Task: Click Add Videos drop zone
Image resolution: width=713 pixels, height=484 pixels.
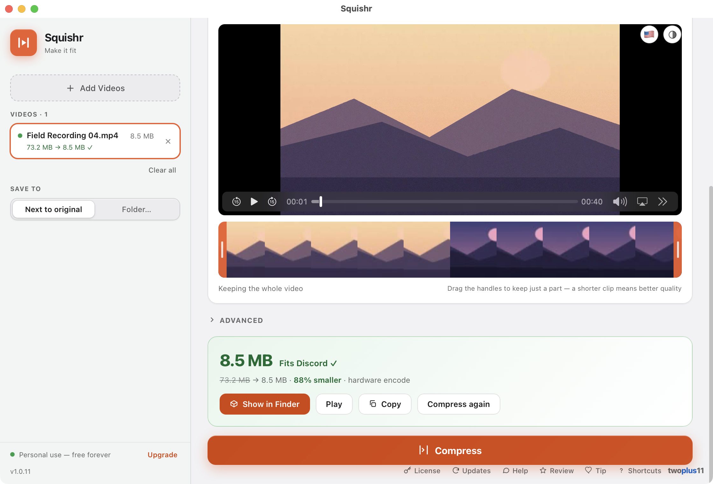Action: click(95, 88)
